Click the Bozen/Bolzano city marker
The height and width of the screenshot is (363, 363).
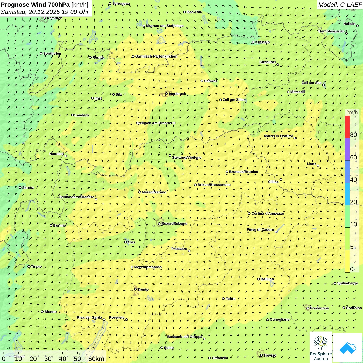point(159,224)
